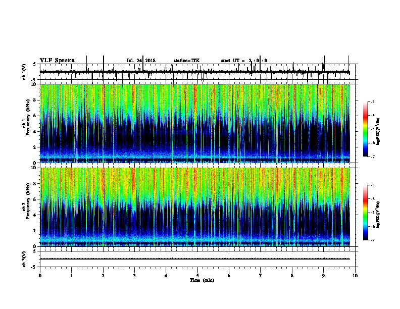The height and width of the screenshot is (309, 400).
Task: Click time axis tick label "5"
Action: [197, 276]
